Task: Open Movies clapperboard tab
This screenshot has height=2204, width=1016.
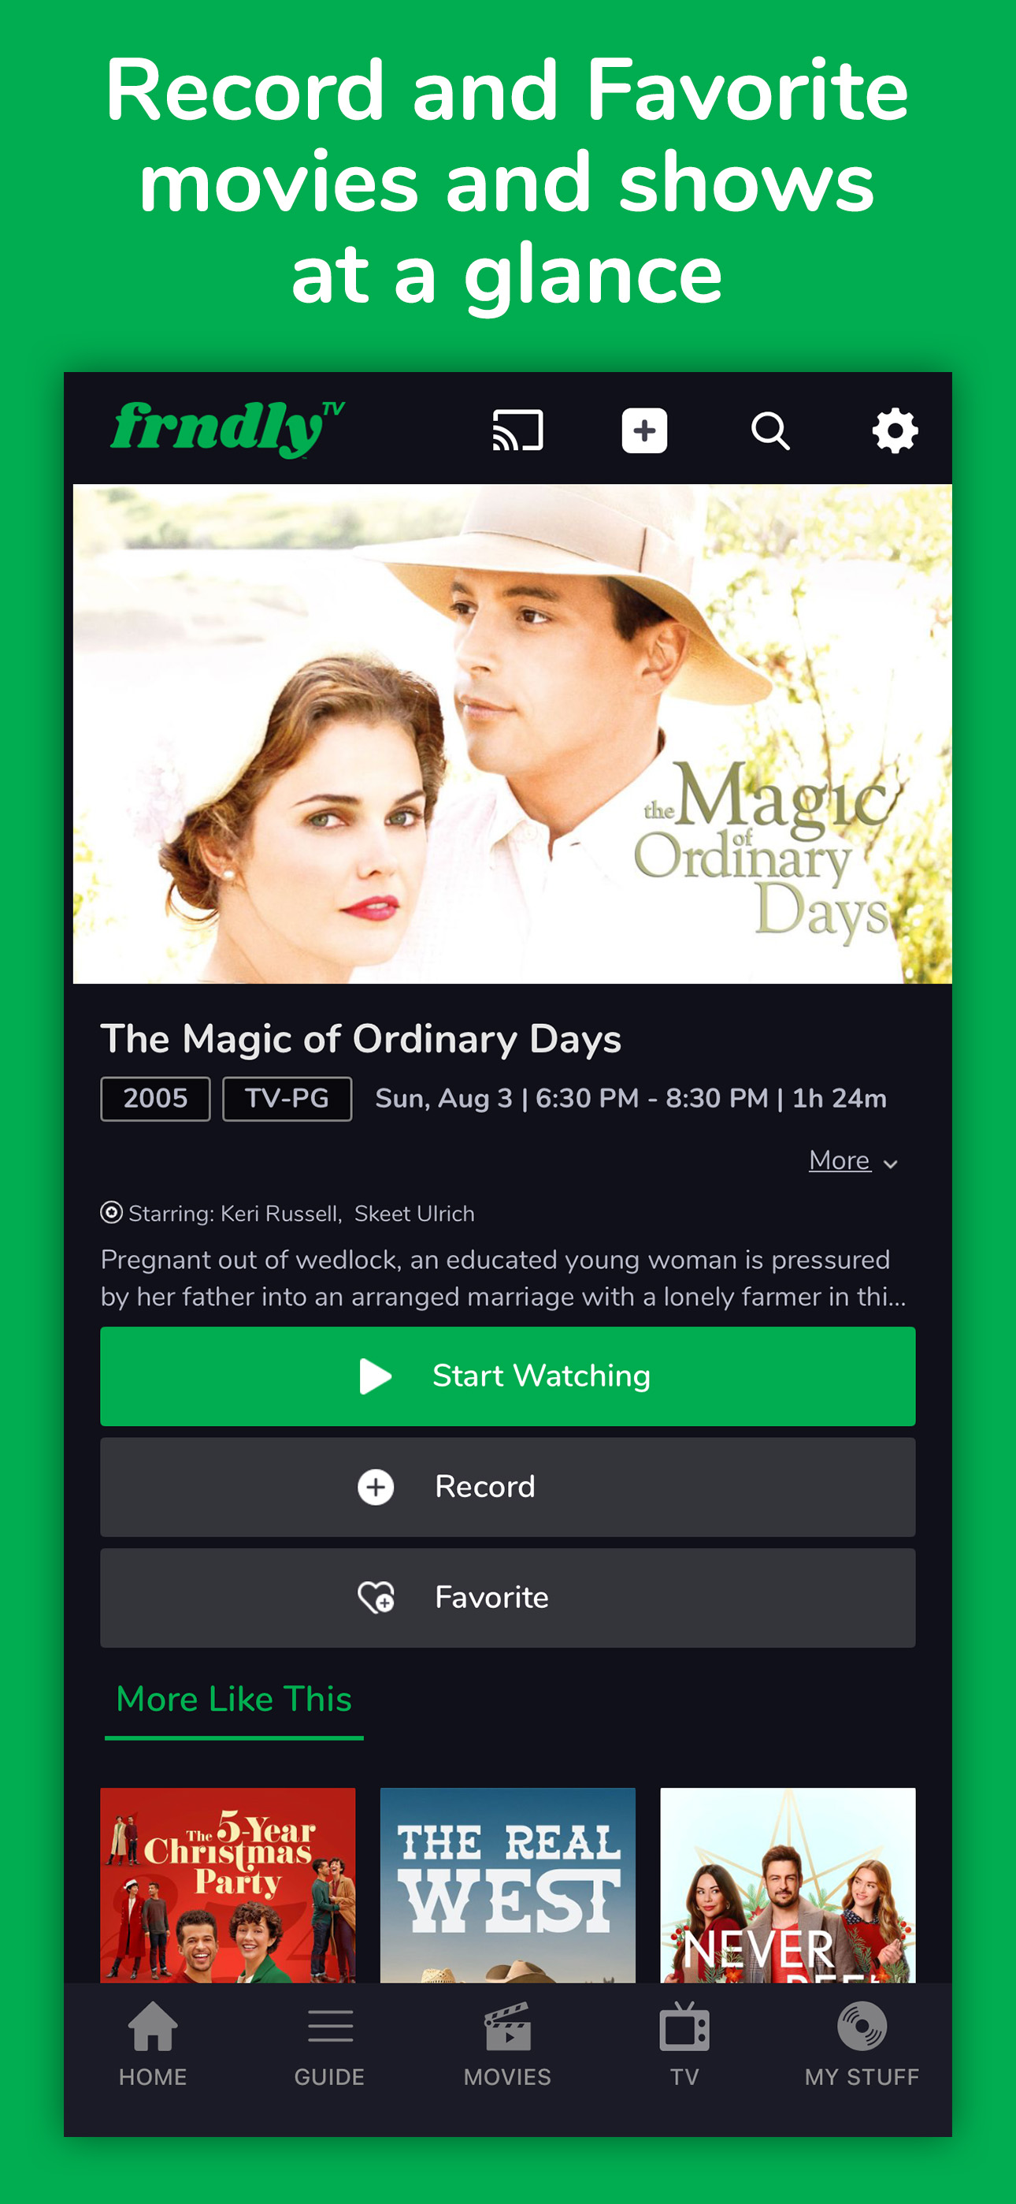Action: pyautogui.click(x=508, y=2044)
